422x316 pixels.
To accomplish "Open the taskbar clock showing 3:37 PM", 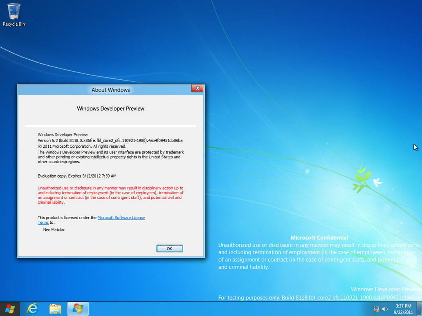I will tap(404, 309).
